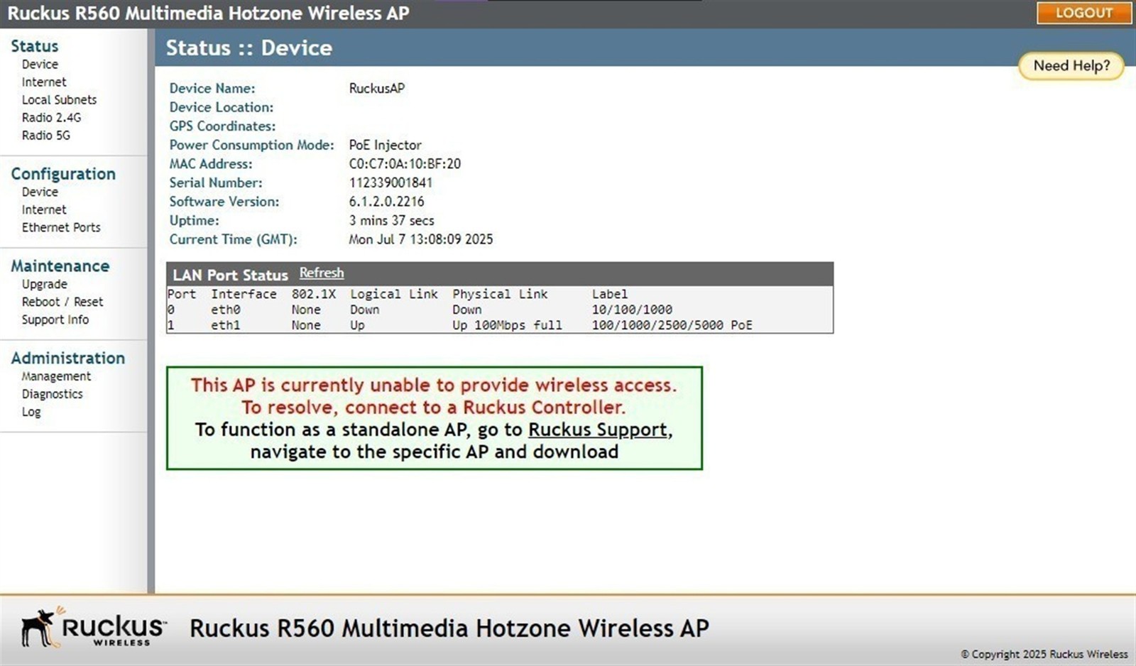Screen dimensions: 1136x666
Task: Open Internet configuration settings
Action: [x=44, y=209]
